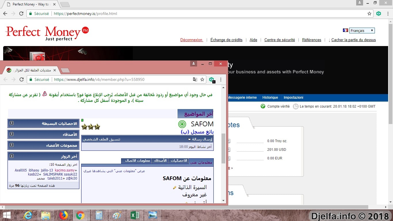
Task: Launch Firefox from the taskbar
Action: [x=63, y=215]
